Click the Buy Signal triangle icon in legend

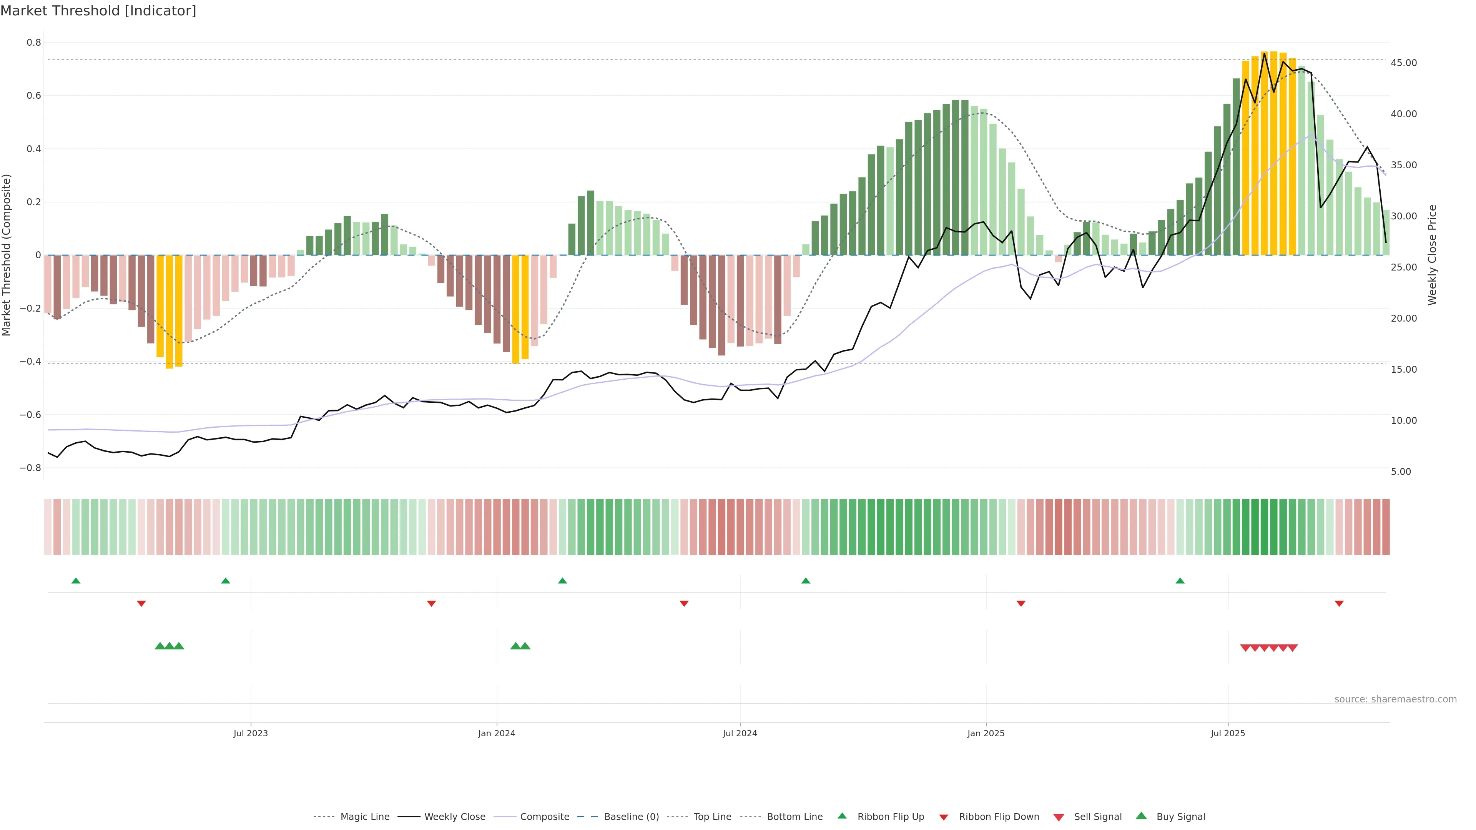click(1141, 816)
